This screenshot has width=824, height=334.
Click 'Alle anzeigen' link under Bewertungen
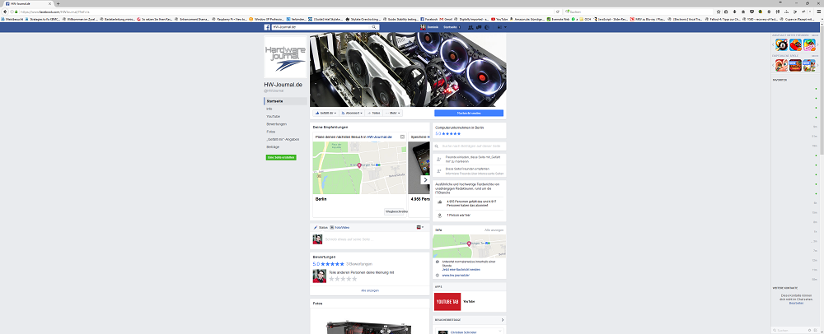(x=370, y=290)
